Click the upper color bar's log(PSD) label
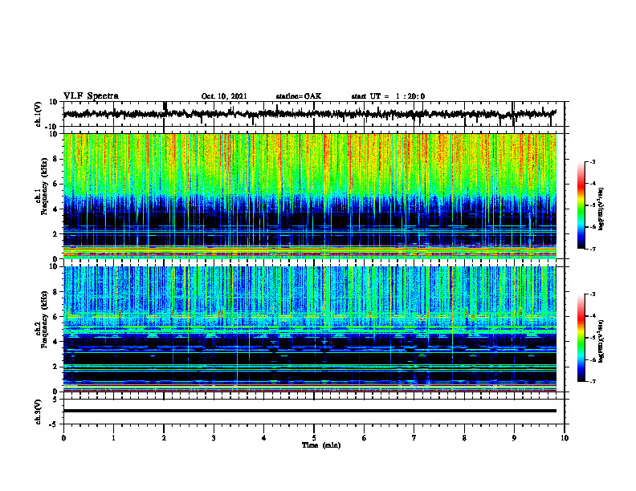Viewport: 636px width, 491px height. 601,209
